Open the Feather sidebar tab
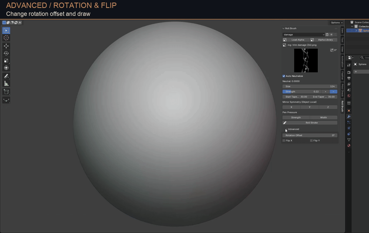The height and width of the screenshot is (233, 369). pyautogui.click(x=342, y=76)
